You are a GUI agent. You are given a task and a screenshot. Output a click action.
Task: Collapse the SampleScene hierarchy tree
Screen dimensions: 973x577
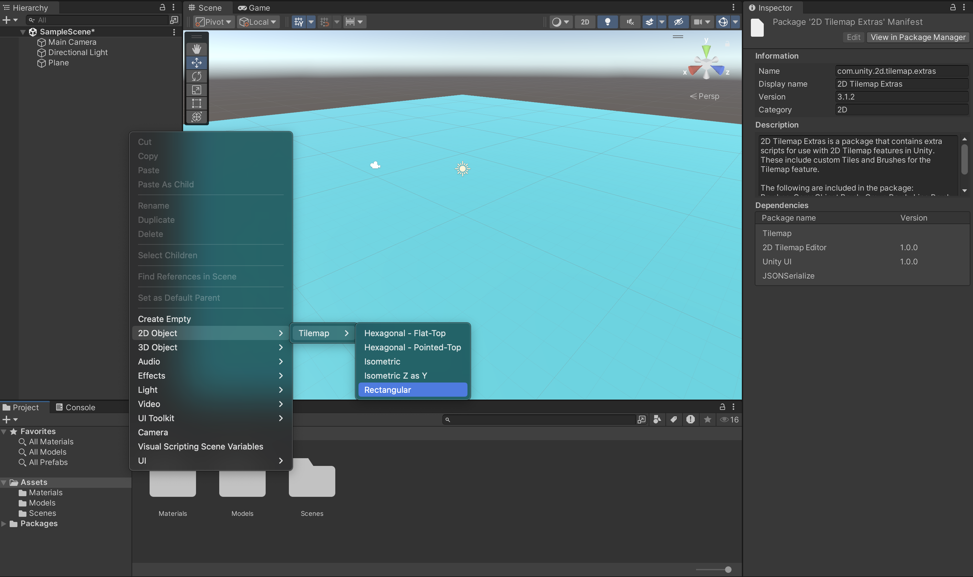pyautogui.click(x=23, y=32)
